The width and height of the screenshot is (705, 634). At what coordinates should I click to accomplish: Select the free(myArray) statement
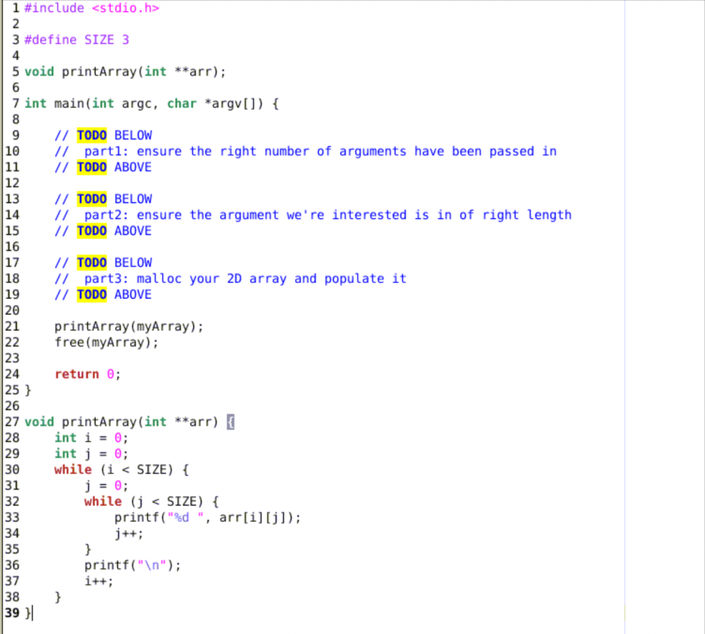point(107,342)
